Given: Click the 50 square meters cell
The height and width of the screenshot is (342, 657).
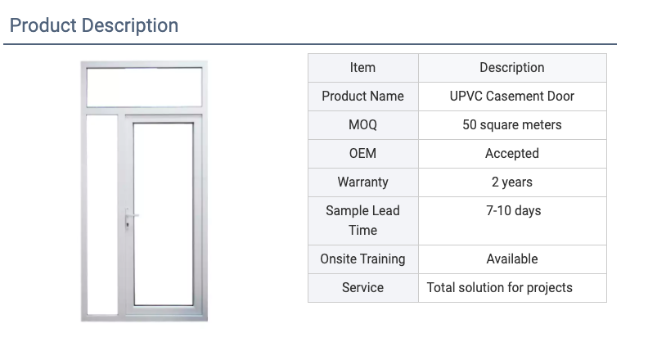Looking at the screenshot, I should [512, 125].
